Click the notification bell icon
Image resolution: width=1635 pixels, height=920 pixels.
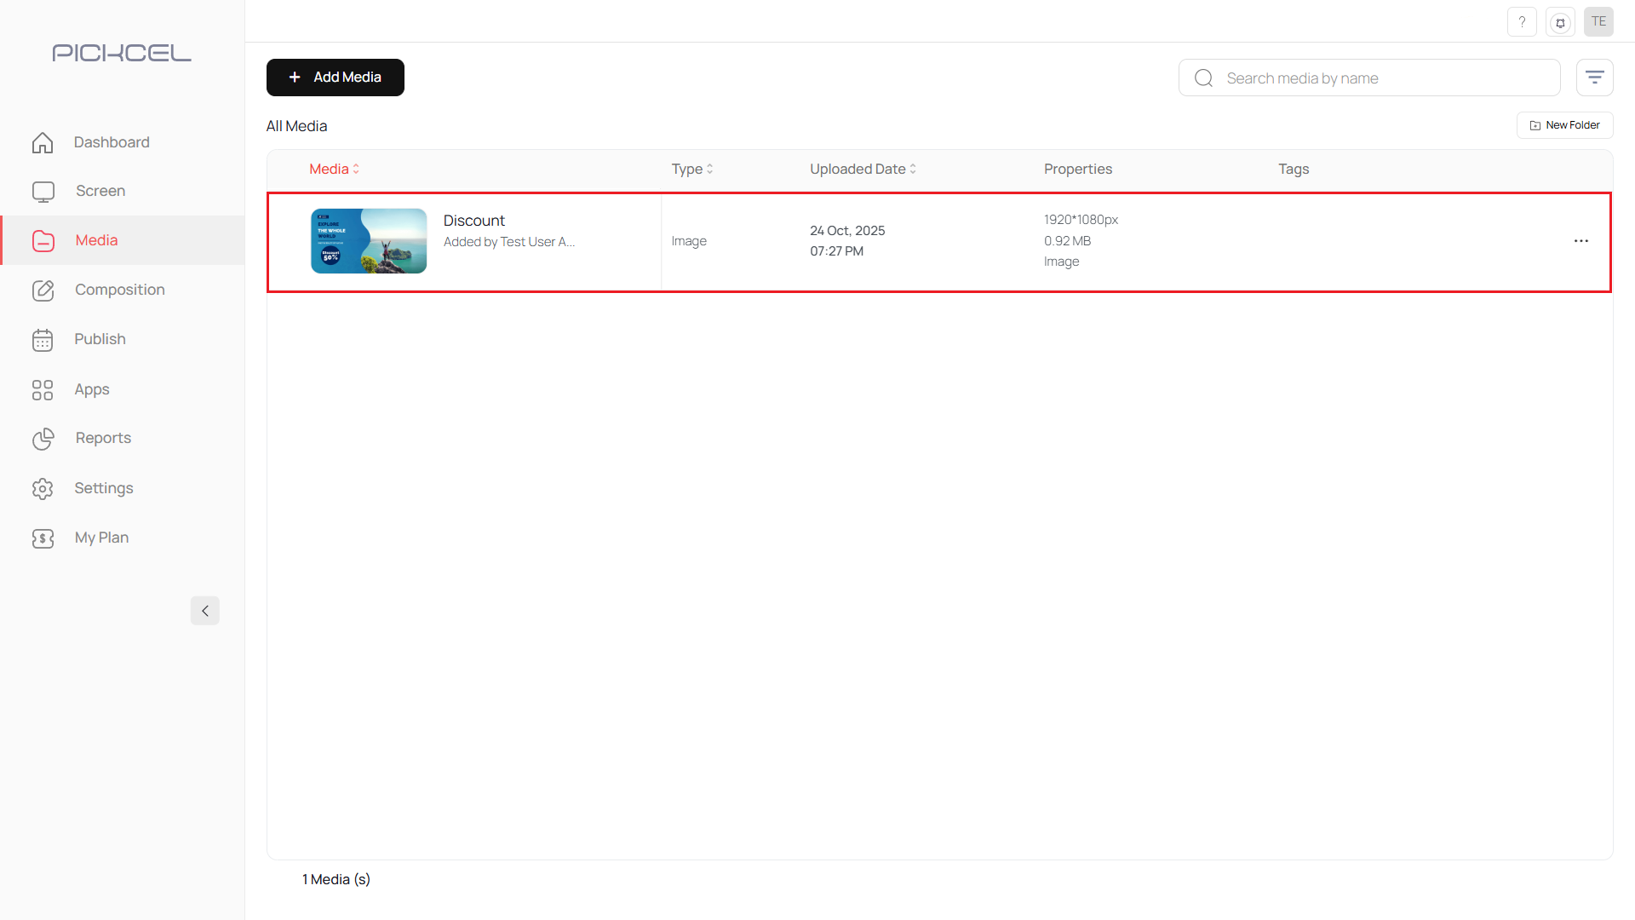(x=1560, y=21)
